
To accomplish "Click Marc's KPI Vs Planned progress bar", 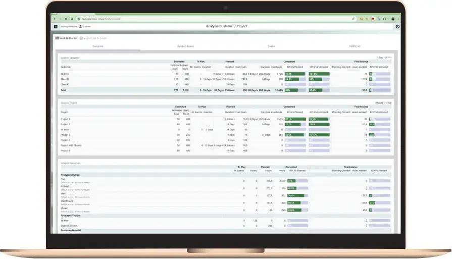I will coord(297,195).
